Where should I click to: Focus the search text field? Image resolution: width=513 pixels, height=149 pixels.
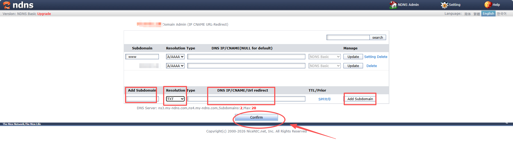click(348, 38)
